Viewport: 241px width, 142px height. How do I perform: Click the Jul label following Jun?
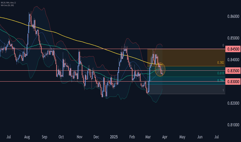(216, 137)
